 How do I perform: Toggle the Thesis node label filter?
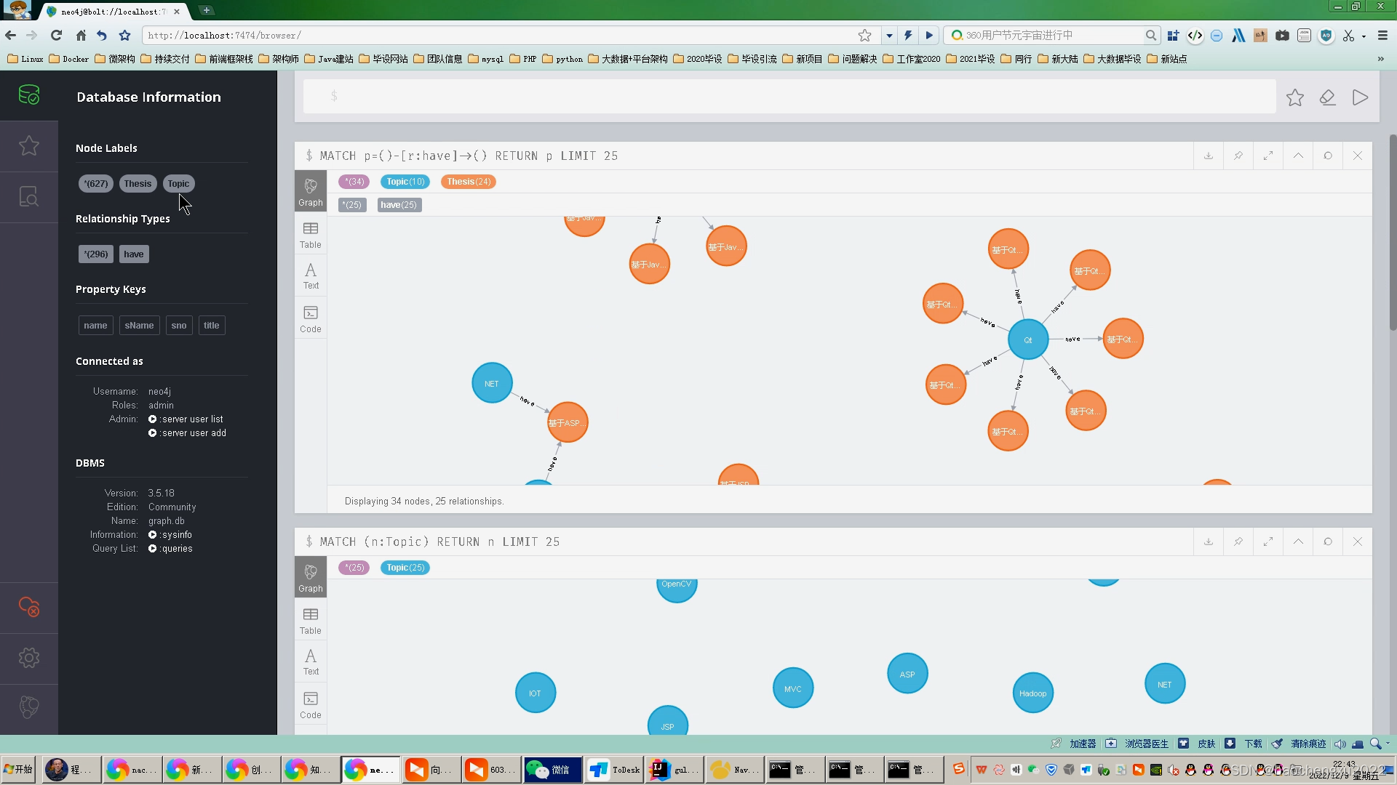pos(138,182)
